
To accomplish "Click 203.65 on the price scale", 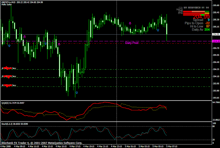I will click(x=216, y=98).
